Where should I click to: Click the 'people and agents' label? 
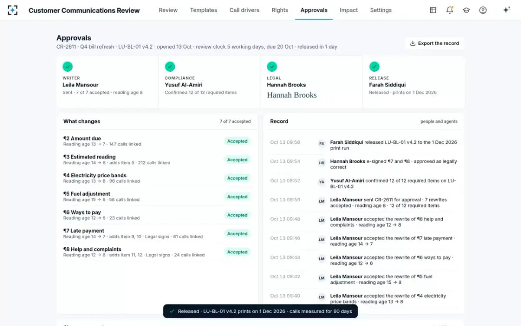[x=439, y=122]
